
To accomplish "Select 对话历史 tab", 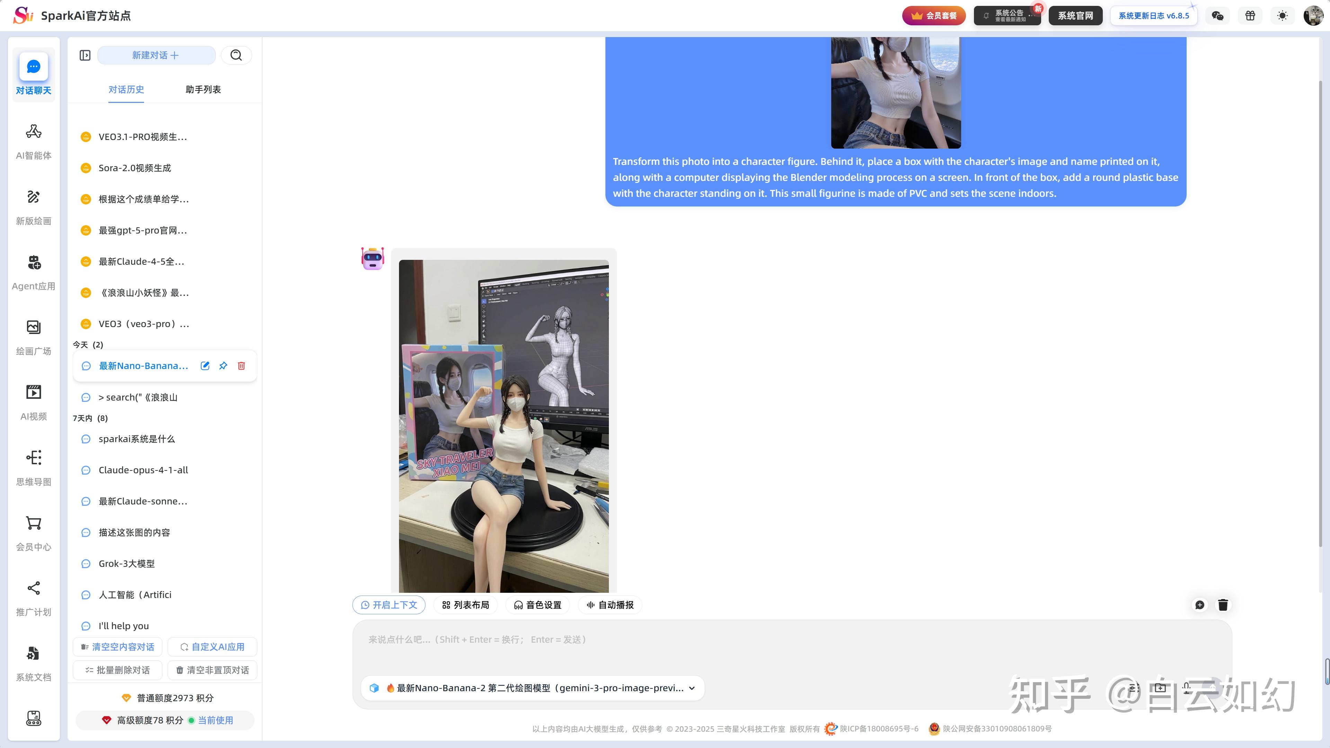I will coord(126,89).
